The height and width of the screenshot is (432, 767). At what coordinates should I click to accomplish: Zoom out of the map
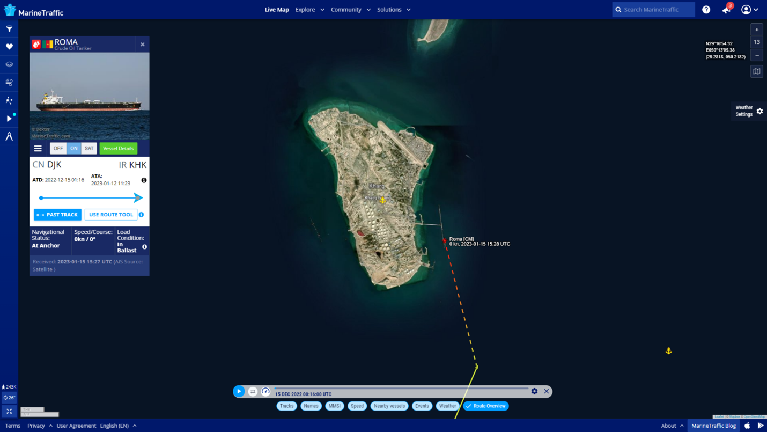[x=757, y=55]
